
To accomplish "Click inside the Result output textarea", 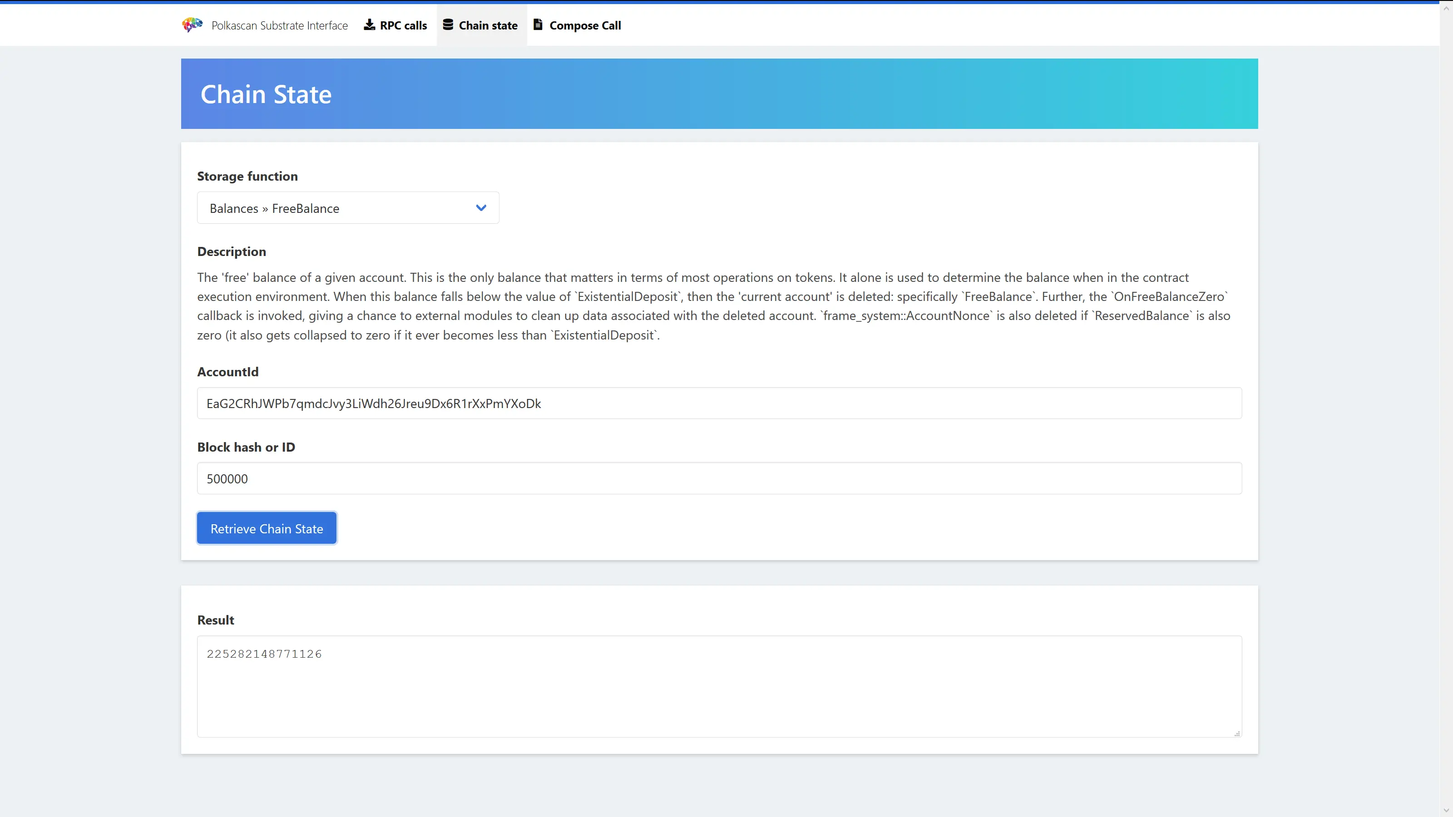I will click(x=719, y=686).
